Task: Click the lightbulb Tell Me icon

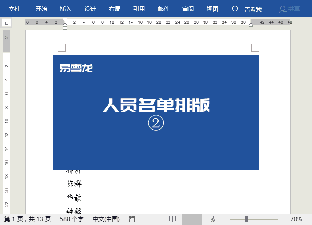Action: 235,9
